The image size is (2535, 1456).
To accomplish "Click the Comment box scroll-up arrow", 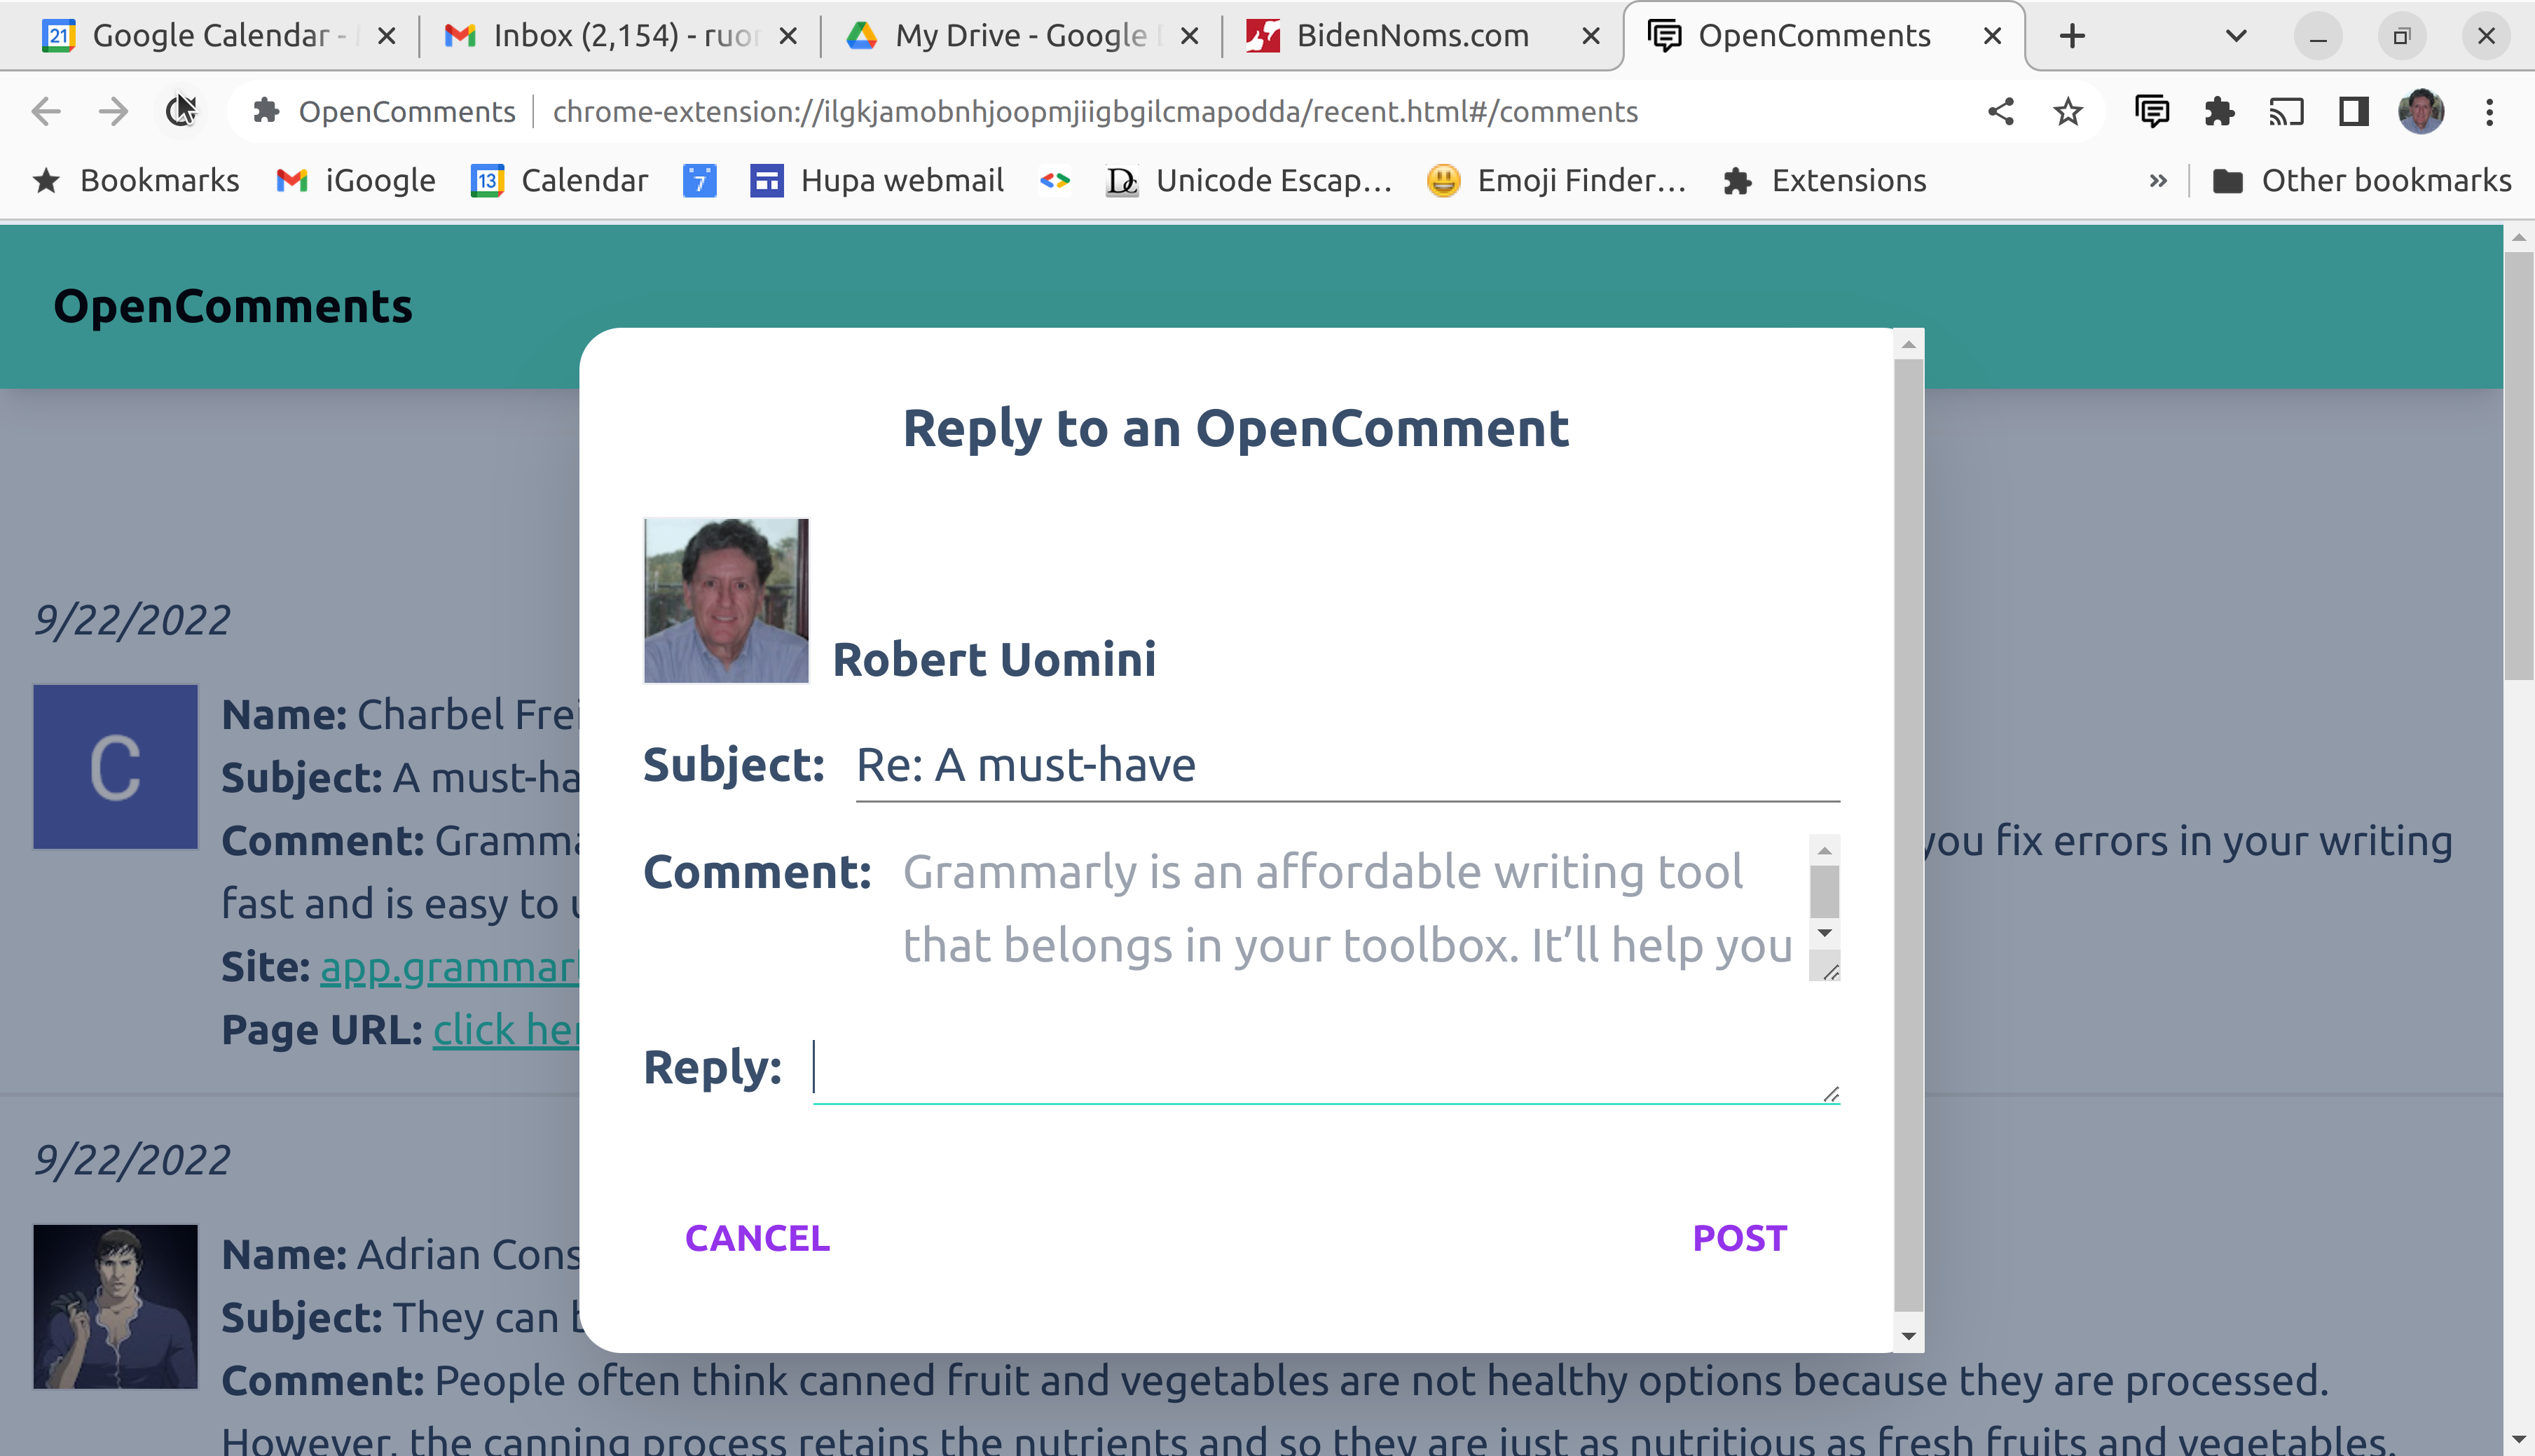I will pyautogui.click(x=1825, y=850).
